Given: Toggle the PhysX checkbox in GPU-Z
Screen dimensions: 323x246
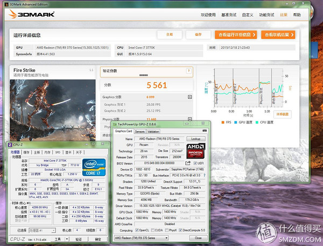Looking at the screenshot, I should pyautogui.click(x=167, y=230).
